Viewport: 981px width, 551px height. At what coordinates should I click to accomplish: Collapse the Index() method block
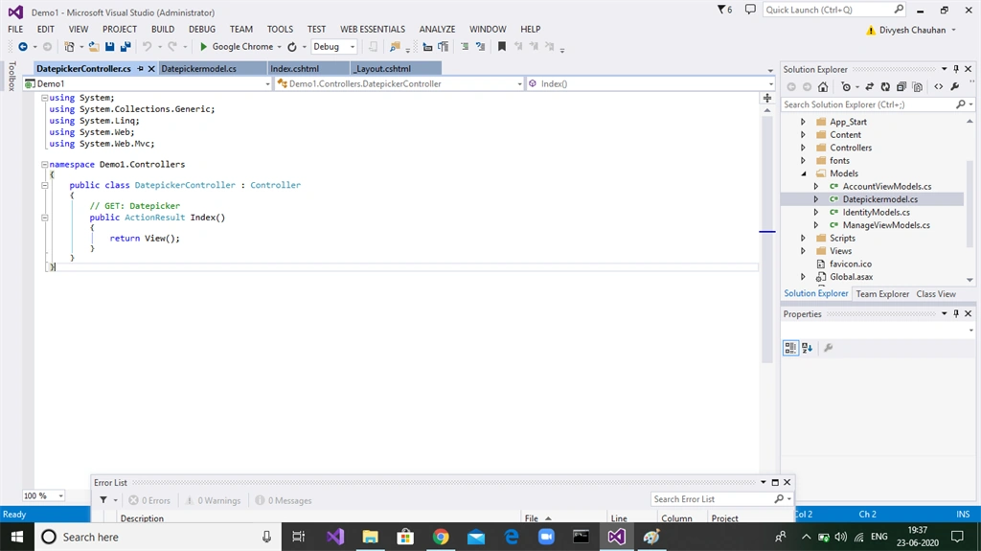click(x=45, y=218)
